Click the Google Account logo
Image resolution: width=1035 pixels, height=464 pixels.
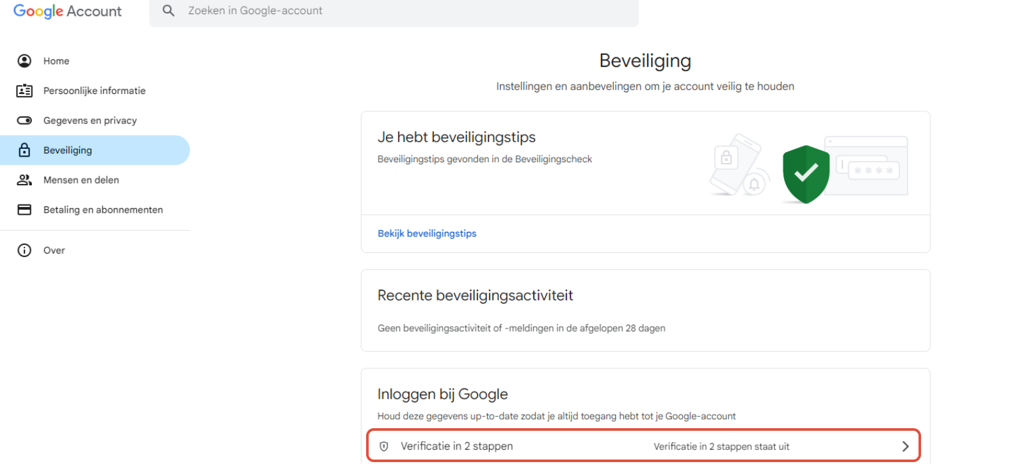(67, 12)
